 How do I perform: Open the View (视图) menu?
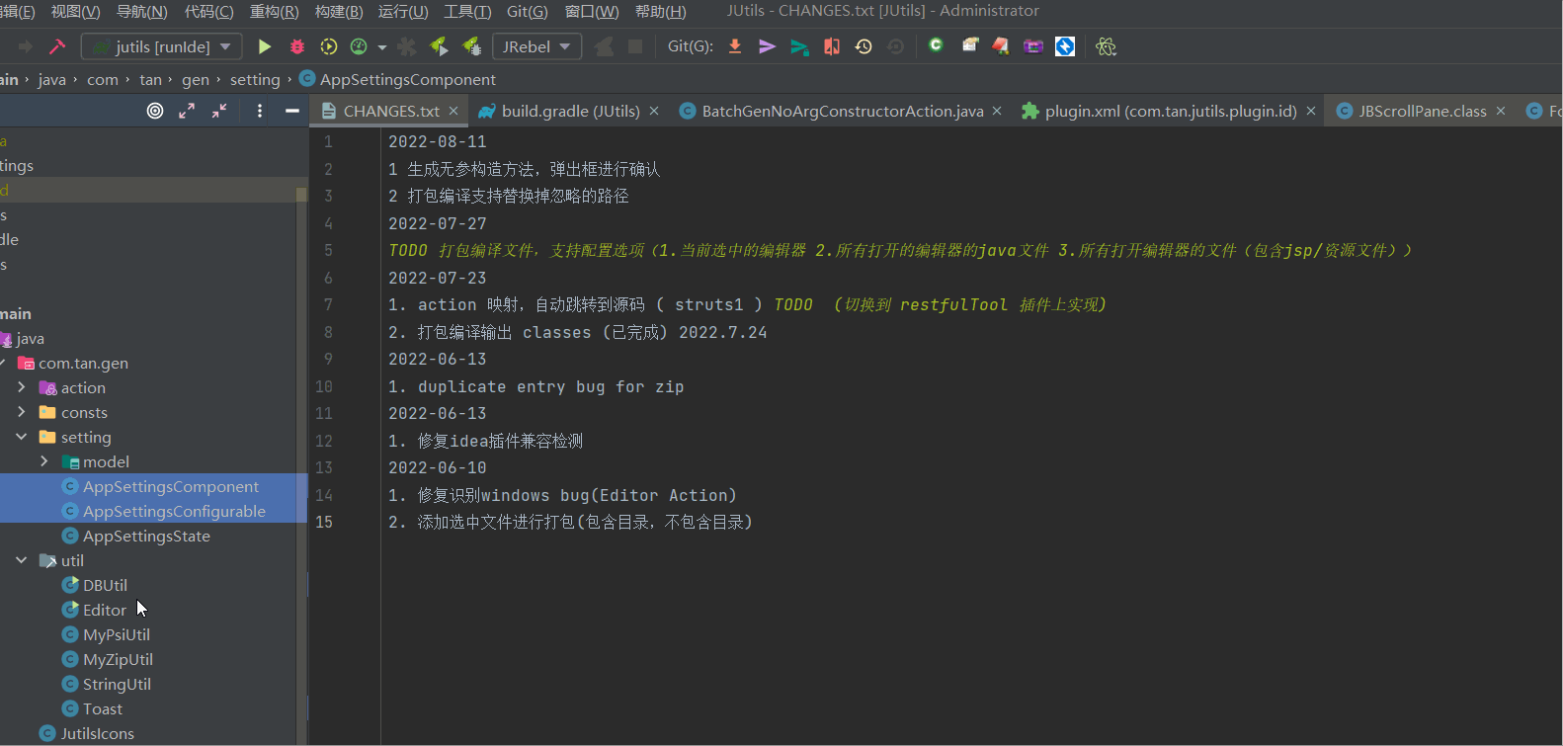tap(76, 11)
